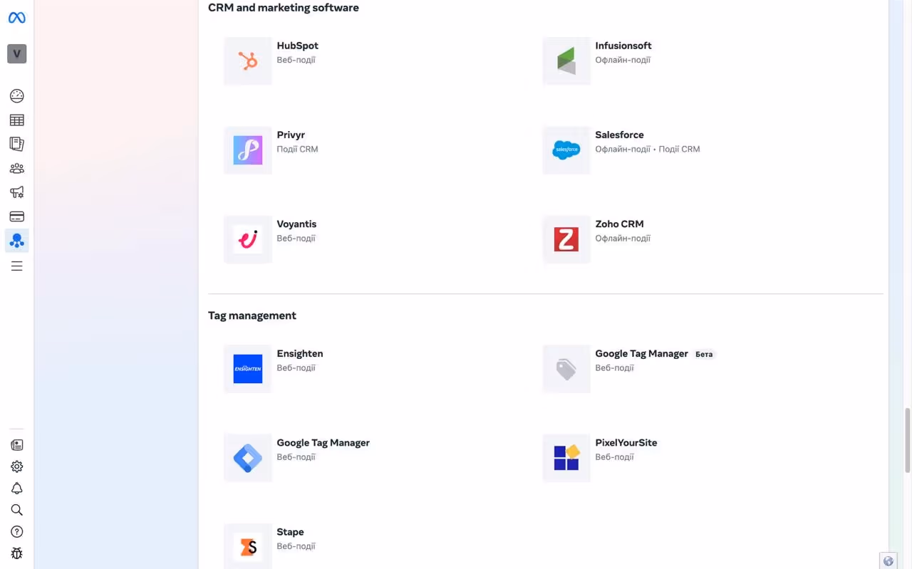912x569 pixels.
Task: Click the Zoho CRM logo tile
Action: (x=566, y=239)
